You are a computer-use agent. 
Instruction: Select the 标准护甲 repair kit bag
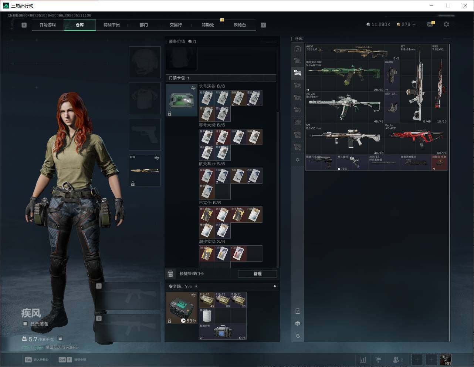click(x=223, y=332)
